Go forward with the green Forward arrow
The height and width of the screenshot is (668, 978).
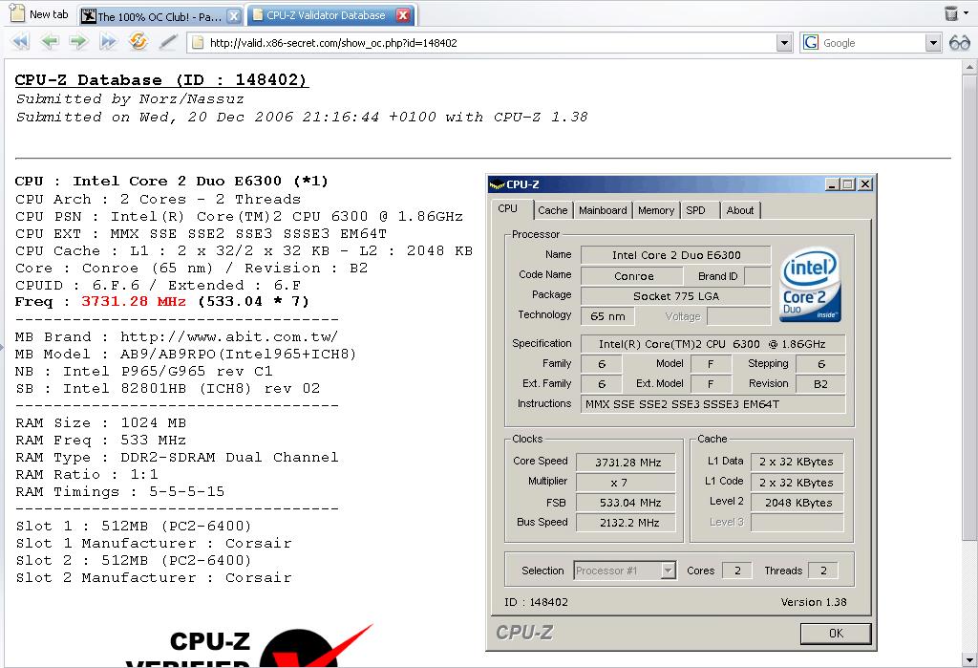[x=78, y=42]
